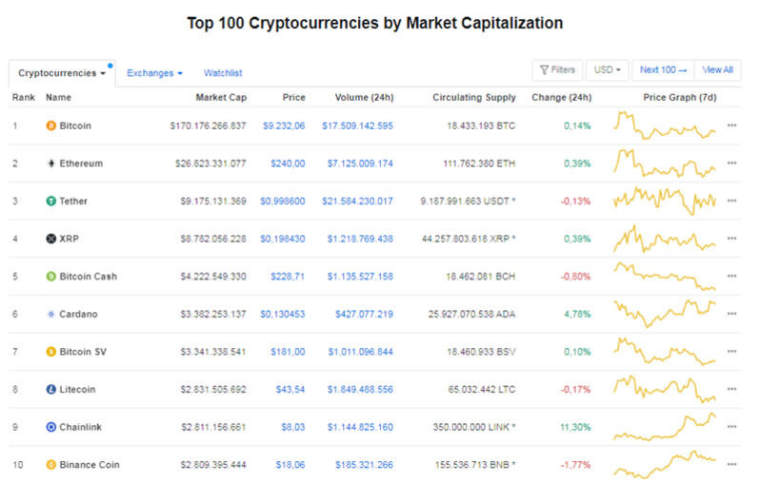Click the Binance Coin icon
The width and height of the screenshot is (760, 483).
point(51,465)
